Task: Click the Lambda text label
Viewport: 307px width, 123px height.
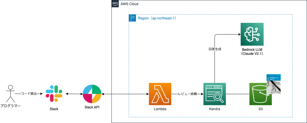Action: [160, 109]
